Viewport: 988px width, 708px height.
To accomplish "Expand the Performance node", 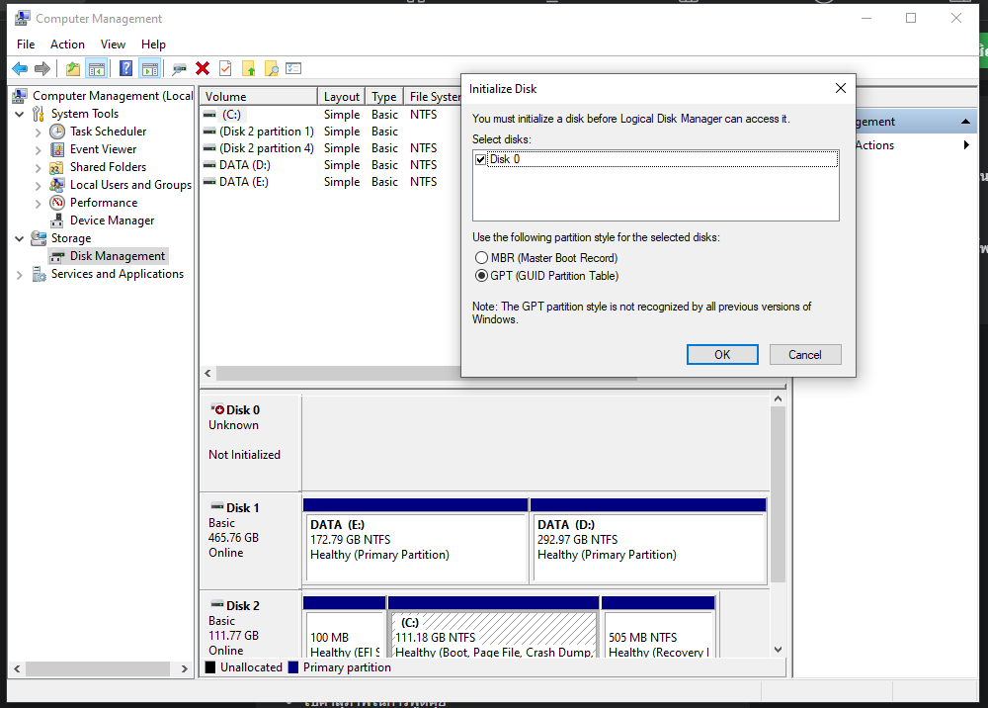I will pyautogui.click(x=38, y=203).
